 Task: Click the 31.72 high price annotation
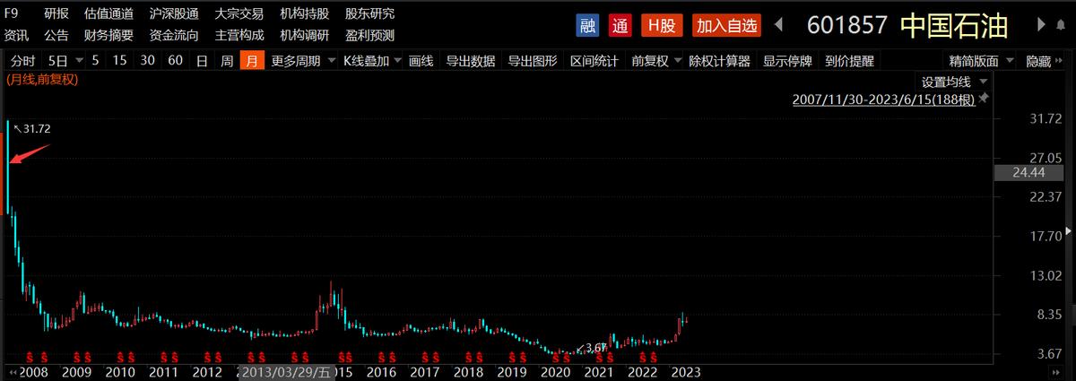tap(37, 129)
